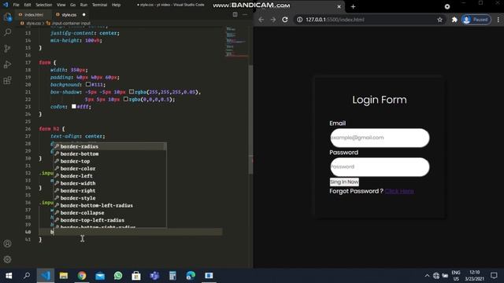Choose border-collapse suggestion
This screenshot has height=283, width=504.
pos(109,213)
